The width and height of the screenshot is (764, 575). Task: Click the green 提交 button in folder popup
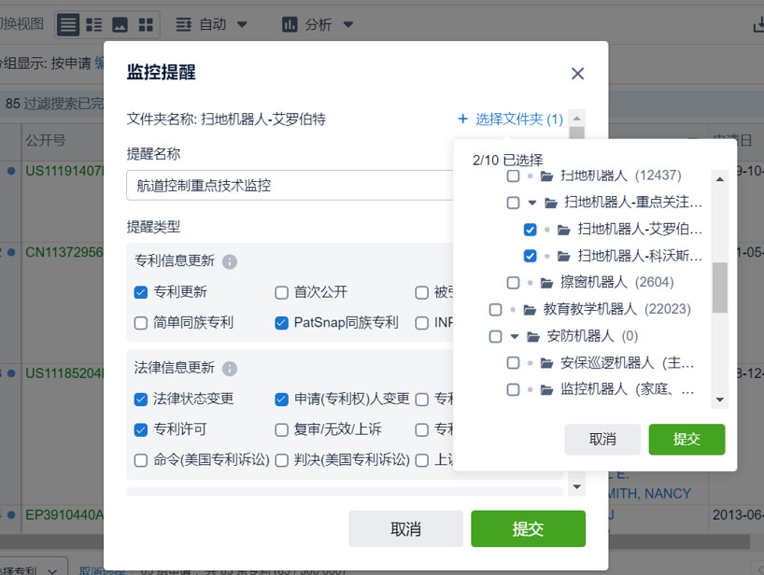(x=686, y=439)
